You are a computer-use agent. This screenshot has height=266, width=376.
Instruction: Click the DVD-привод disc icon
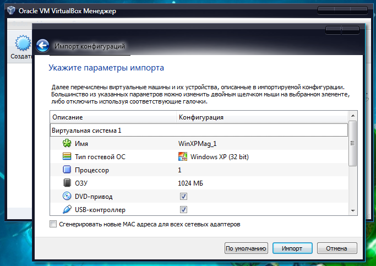tap(67, 196)
